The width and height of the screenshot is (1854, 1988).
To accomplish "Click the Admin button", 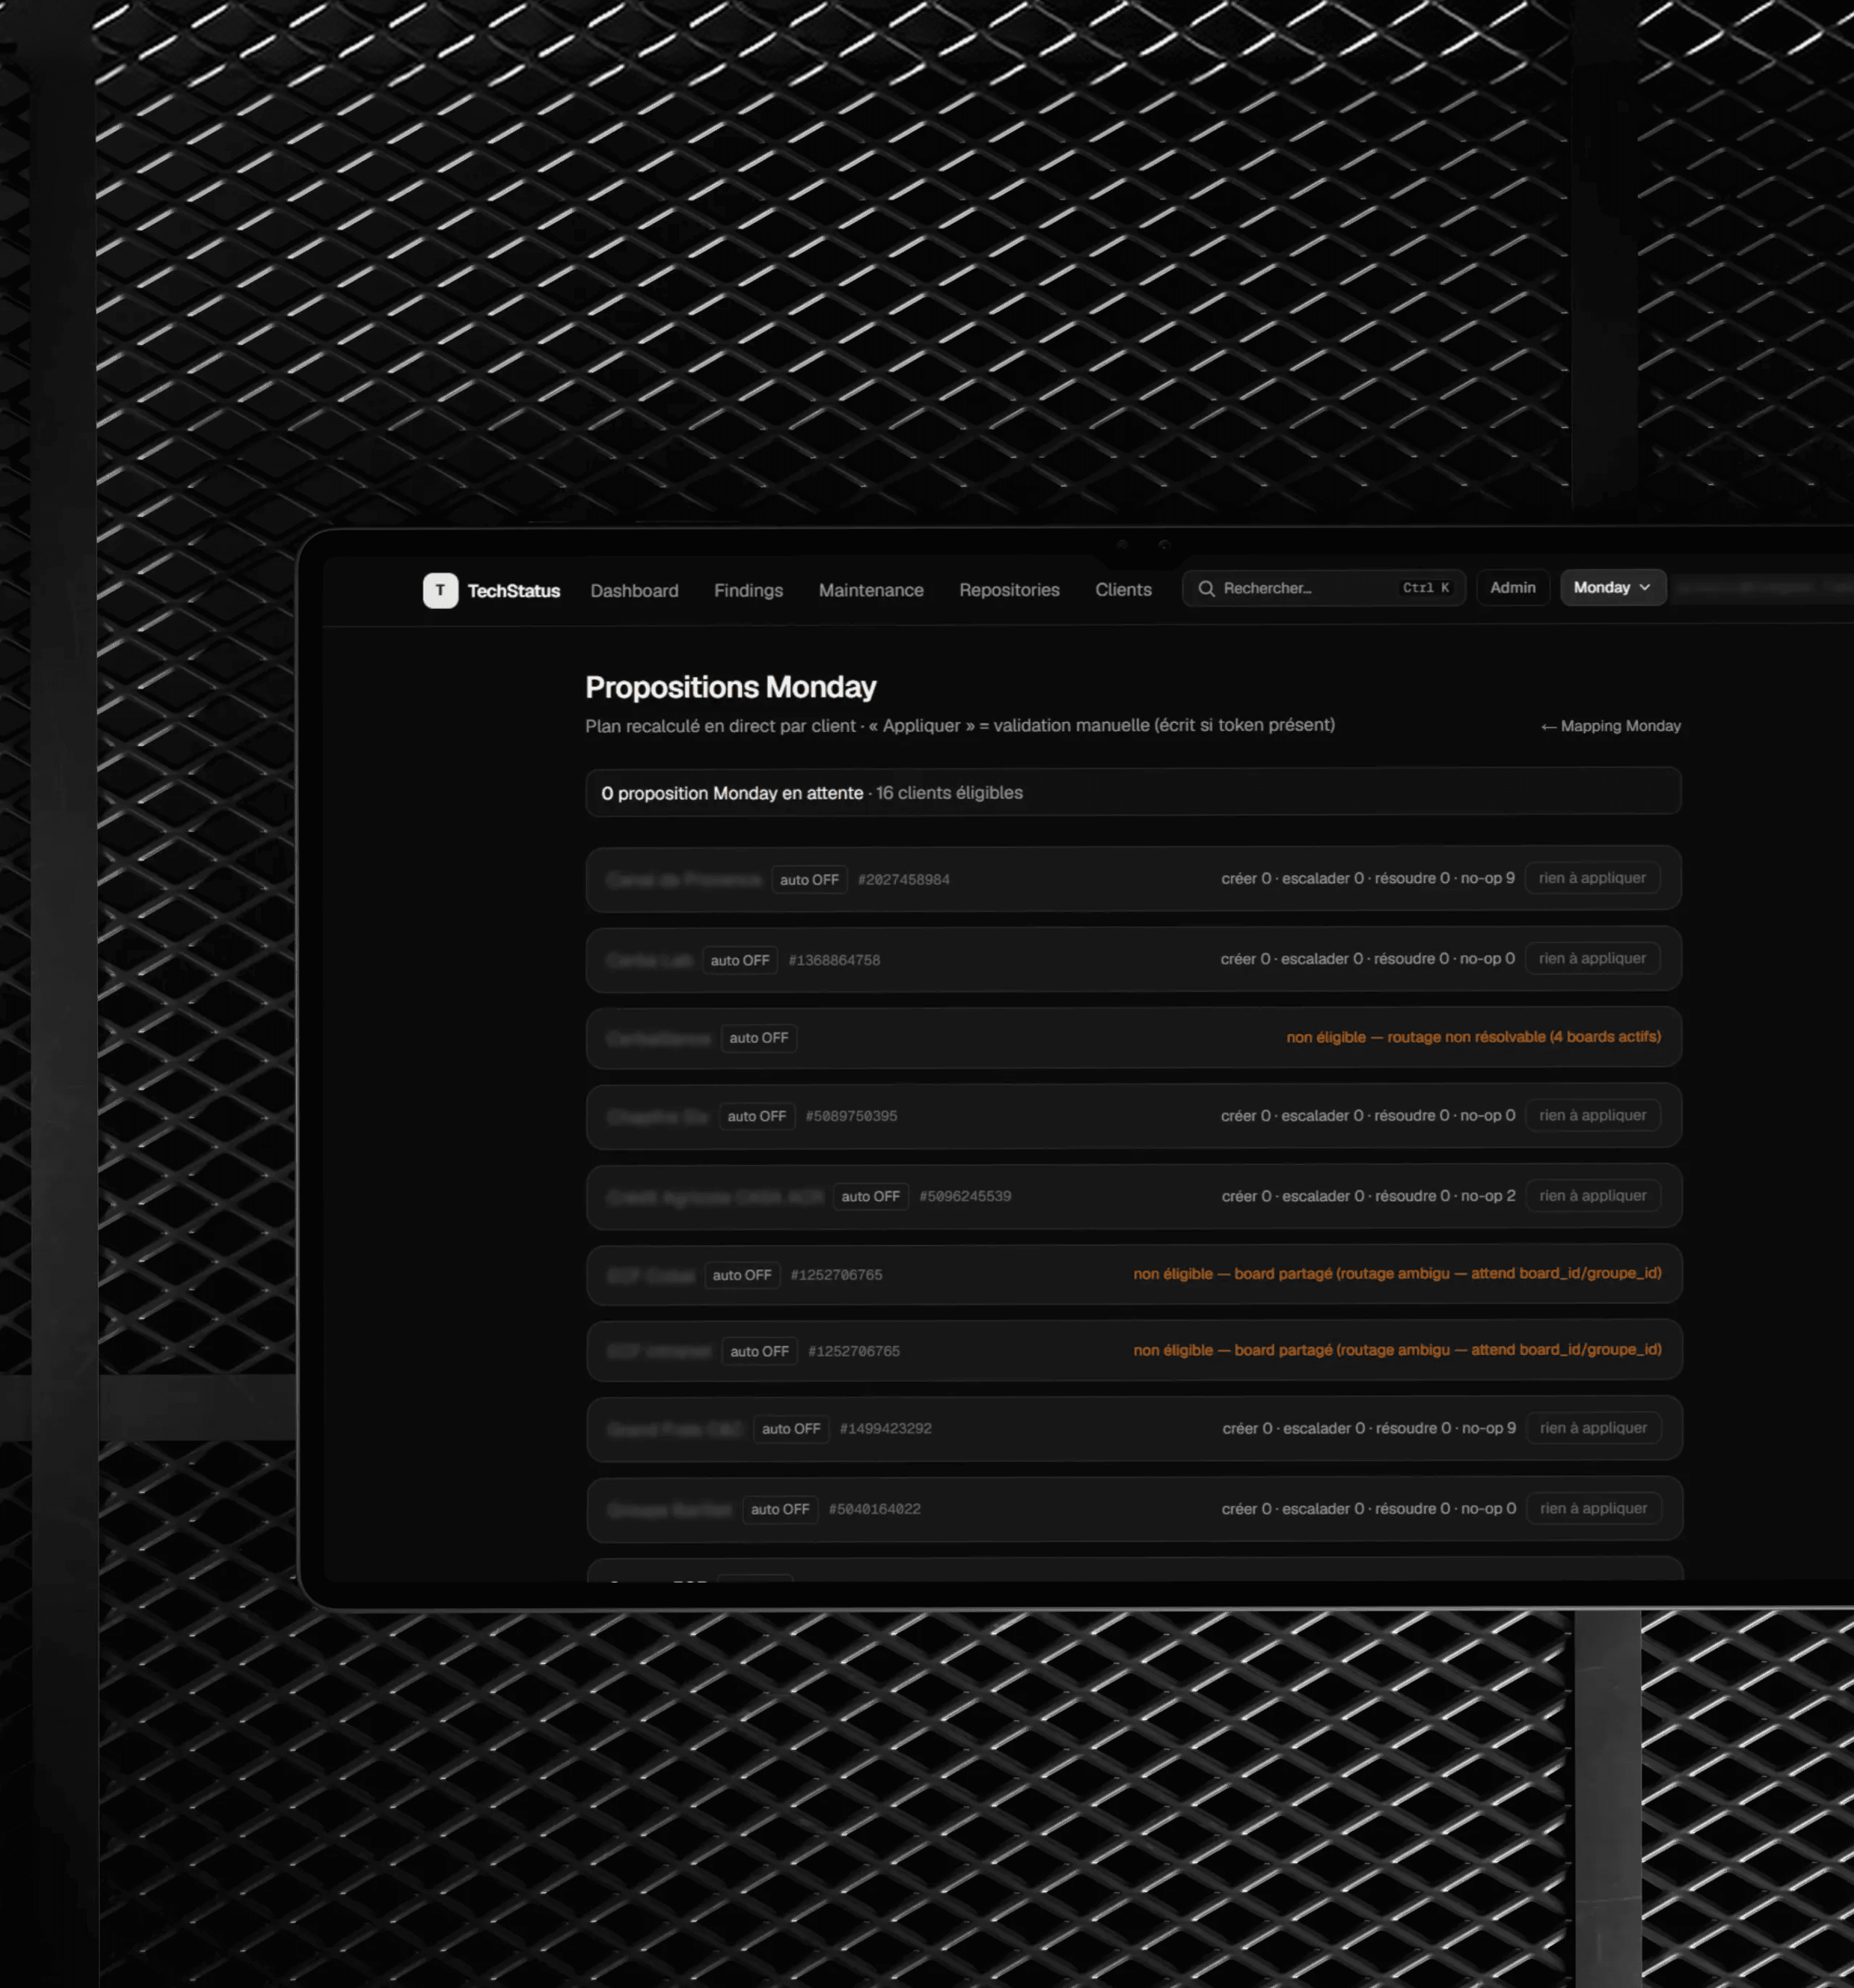I will click(1512, 587).
